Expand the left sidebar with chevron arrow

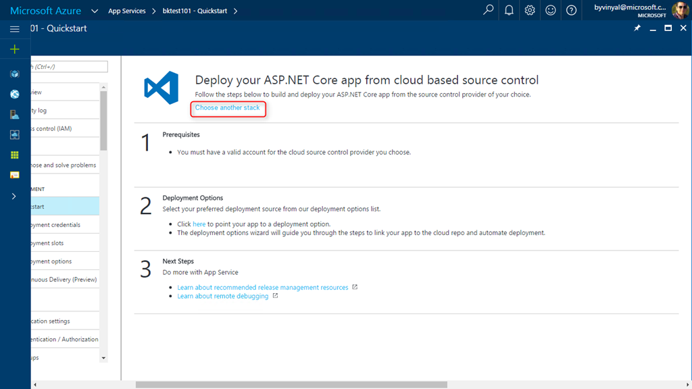14,196
